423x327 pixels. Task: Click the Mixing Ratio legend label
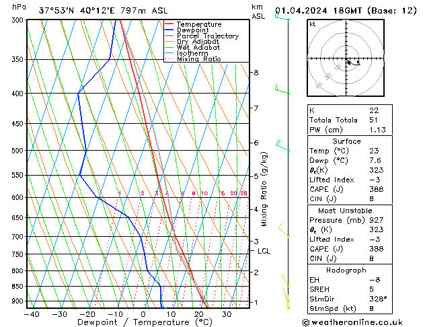(x=199, y=59)
